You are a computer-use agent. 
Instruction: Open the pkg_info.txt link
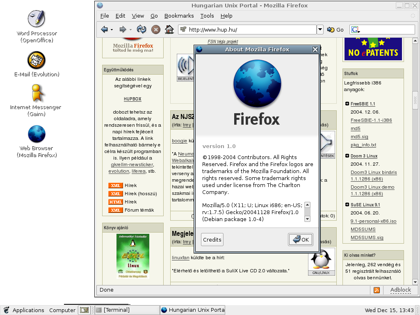pos(363,145)
